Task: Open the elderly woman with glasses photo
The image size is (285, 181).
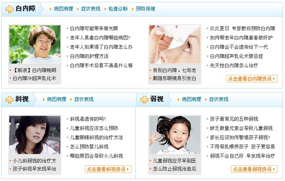Action: click(x=35, y=45)
